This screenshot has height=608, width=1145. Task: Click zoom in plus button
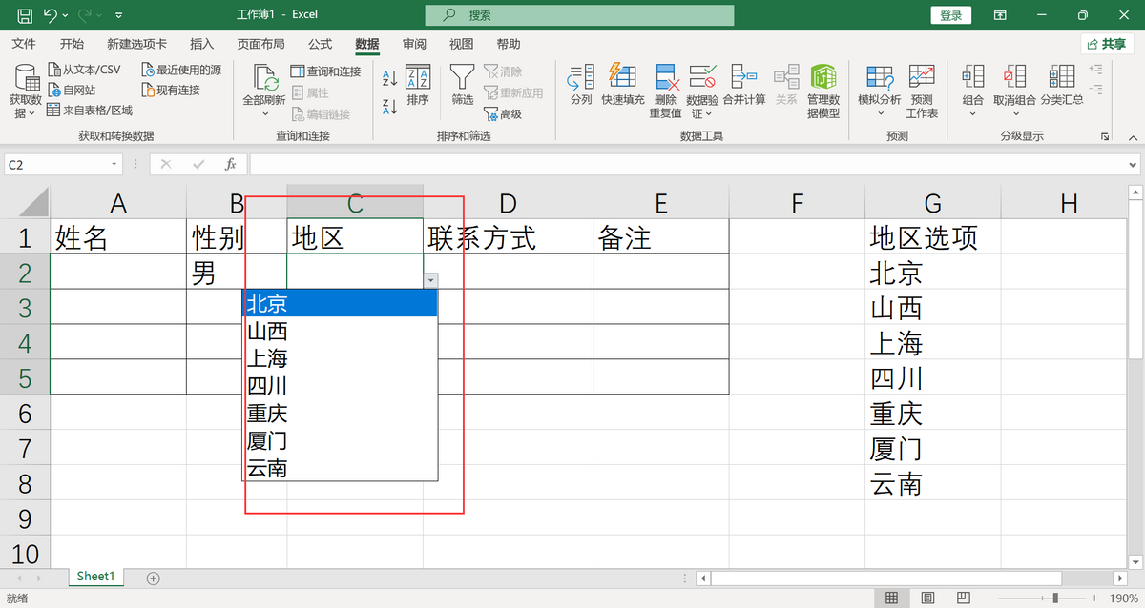pos(1093,598)
